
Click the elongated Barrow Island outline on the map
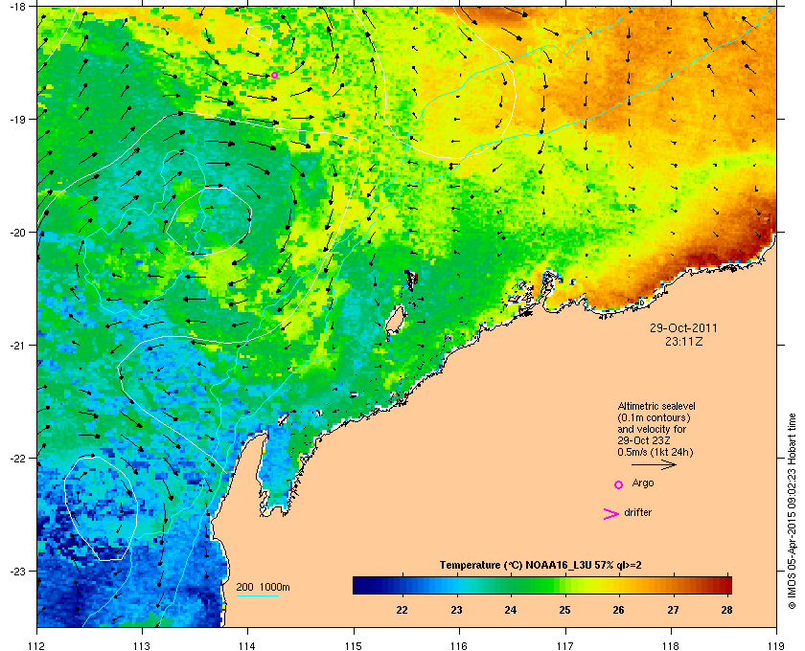[x=395, y=320]
